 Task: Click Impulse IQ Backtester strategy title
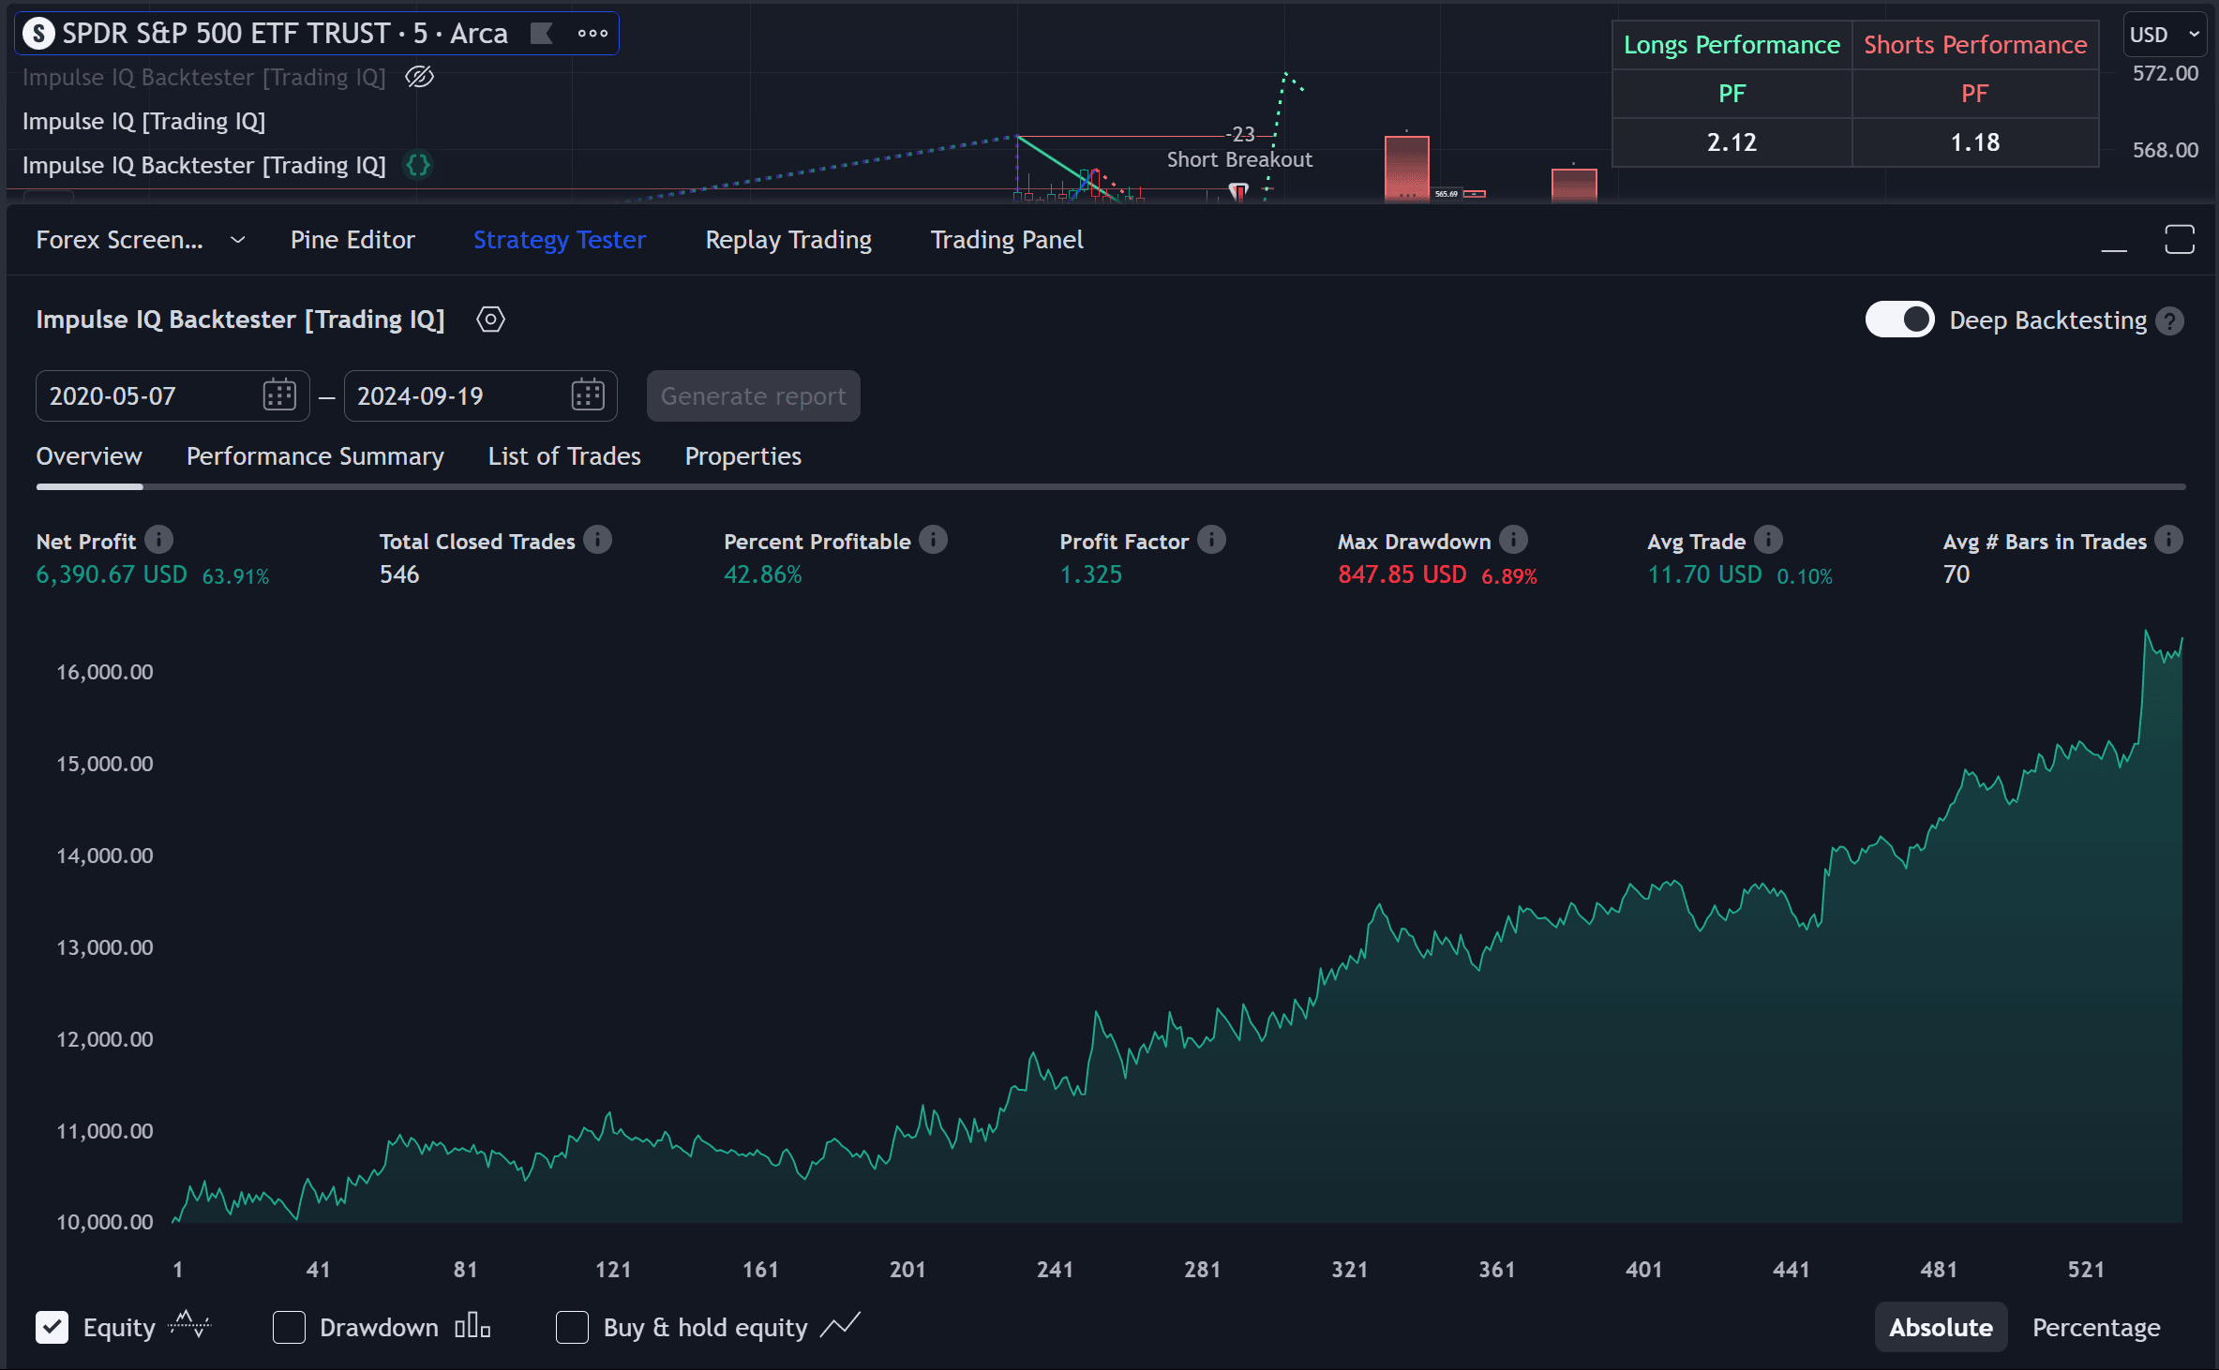pos(240,320)
